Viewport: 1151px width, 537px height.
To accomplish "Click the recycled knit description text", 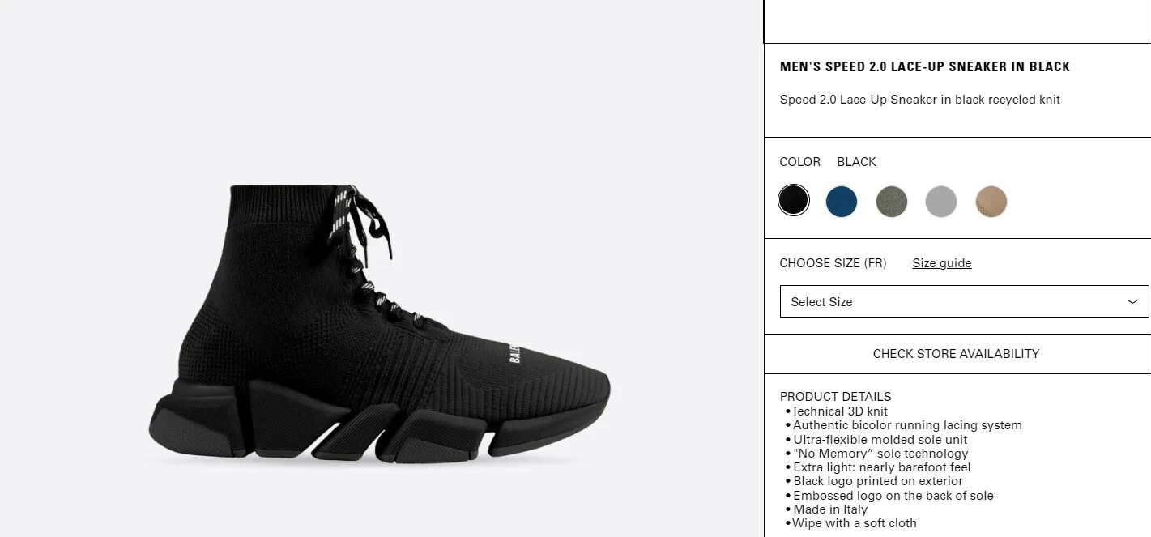I will pyautogui.click(x=919, y=100).
